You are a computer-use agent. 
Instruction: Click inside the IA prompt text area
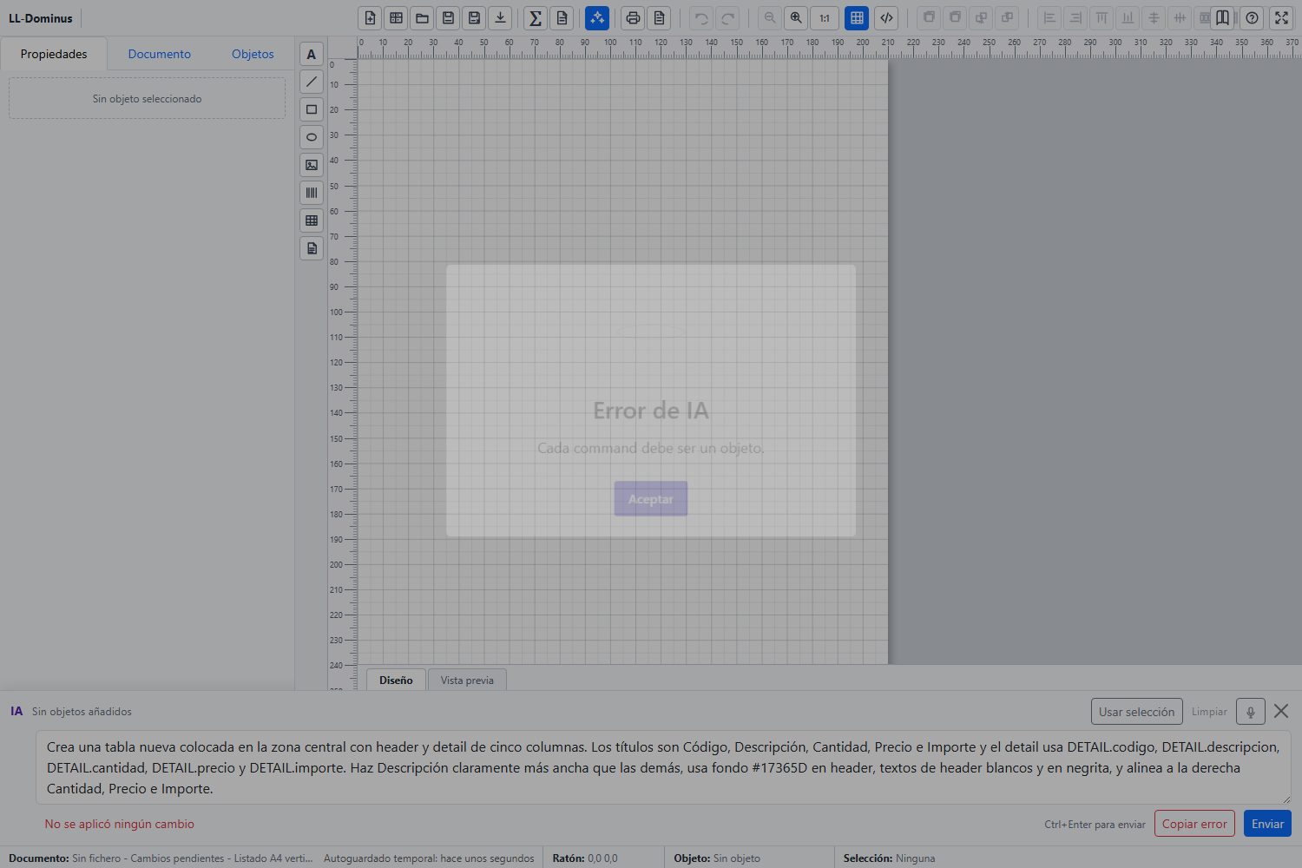click(663, 767)
